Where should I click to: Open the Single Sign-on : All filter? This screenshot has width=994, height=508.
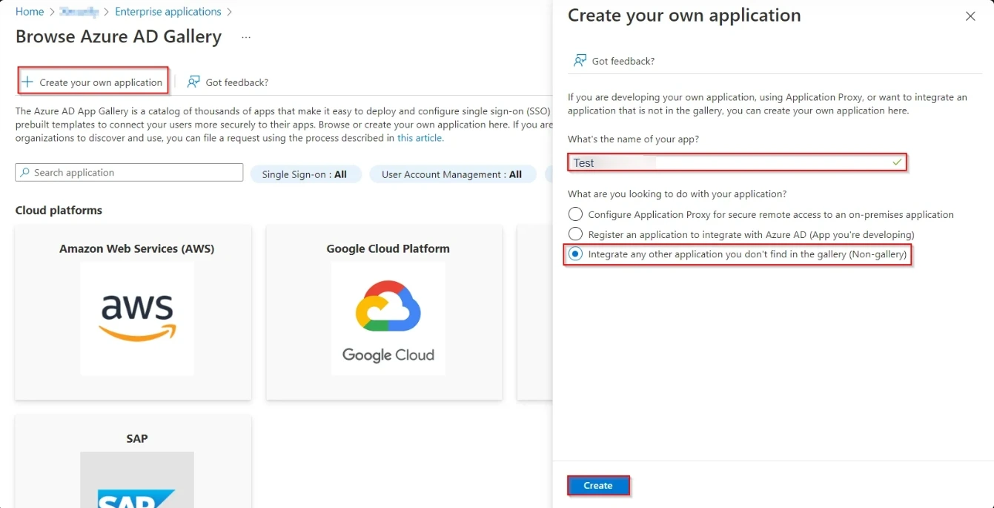(x=305, y=174)
